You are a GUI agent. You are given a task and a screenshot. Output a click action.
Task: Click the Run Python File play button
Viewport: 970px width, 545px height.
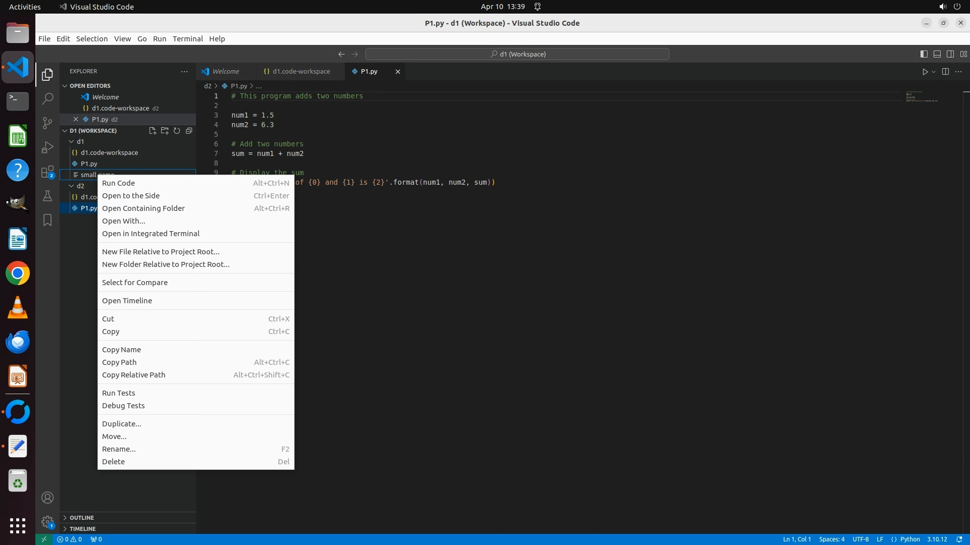925,72
